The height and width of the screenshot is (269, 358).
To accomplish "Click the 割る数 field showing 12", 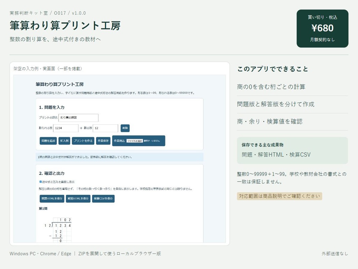I will (x=106, y=128).
